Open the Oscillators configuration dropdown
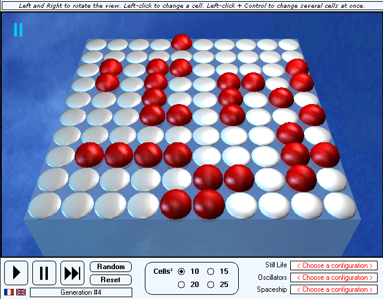This screenshot has height=299, width=383. pyautogui.click(x=334, y=277)
